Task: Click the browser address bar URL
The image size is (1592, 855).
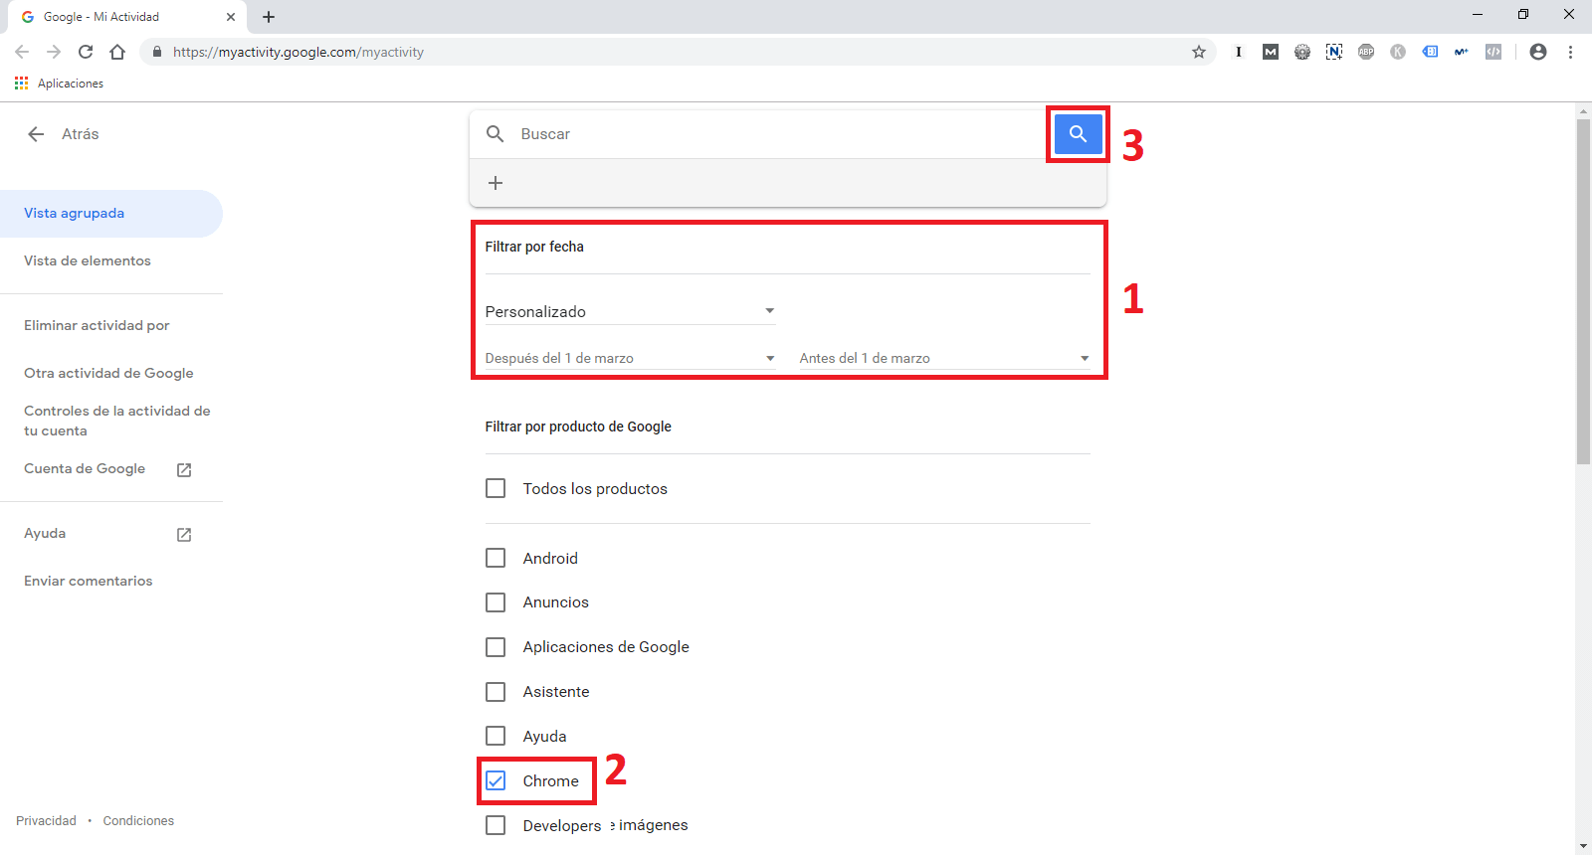Action: 298,52
